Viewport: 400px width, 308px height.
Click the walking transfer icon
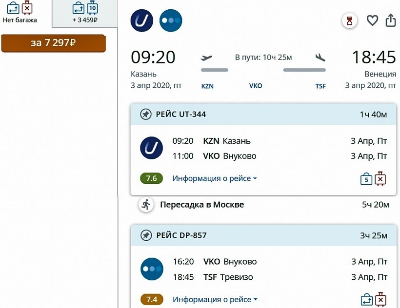coord(145,205)
